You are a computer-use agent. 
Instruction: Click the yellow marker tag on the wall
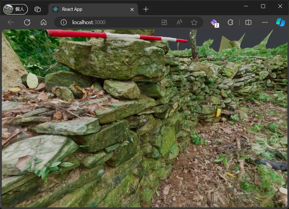(x=218, y=112)
